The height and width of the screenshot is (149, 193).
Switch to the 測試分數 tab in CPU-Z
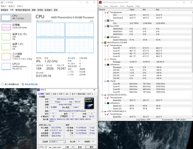pos(81,94)
